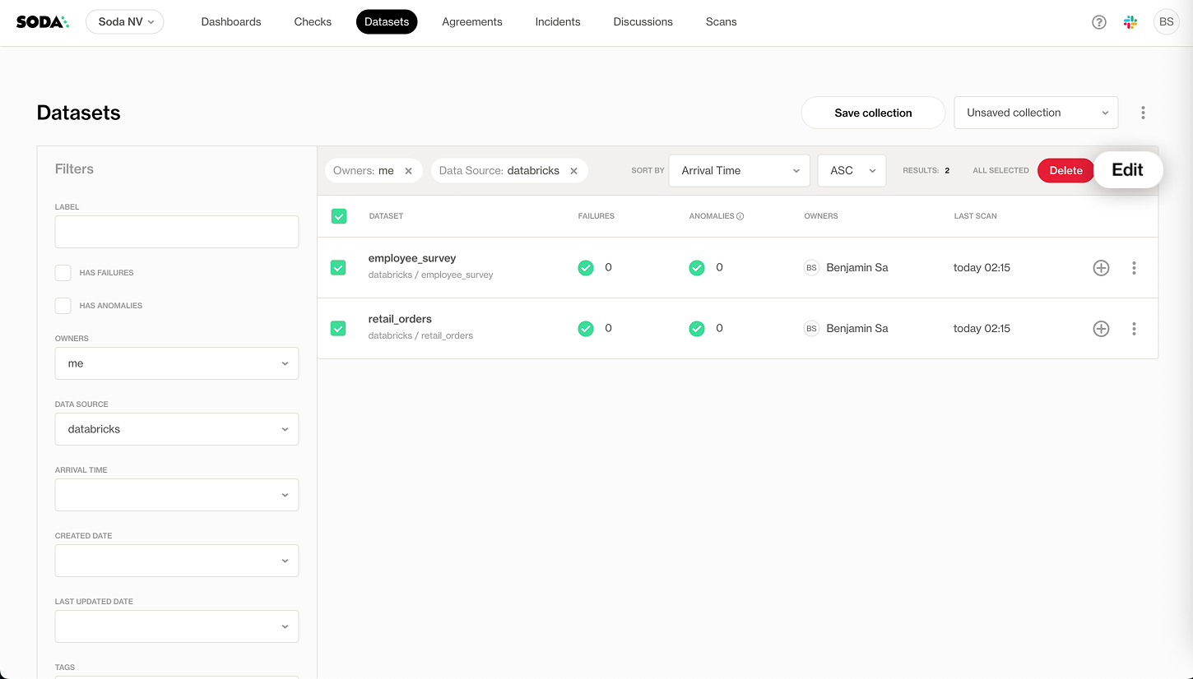Select the Datasets tab
Viewport: 1193px width, 679px height.
pyautogui.click(x=387, y=22)
